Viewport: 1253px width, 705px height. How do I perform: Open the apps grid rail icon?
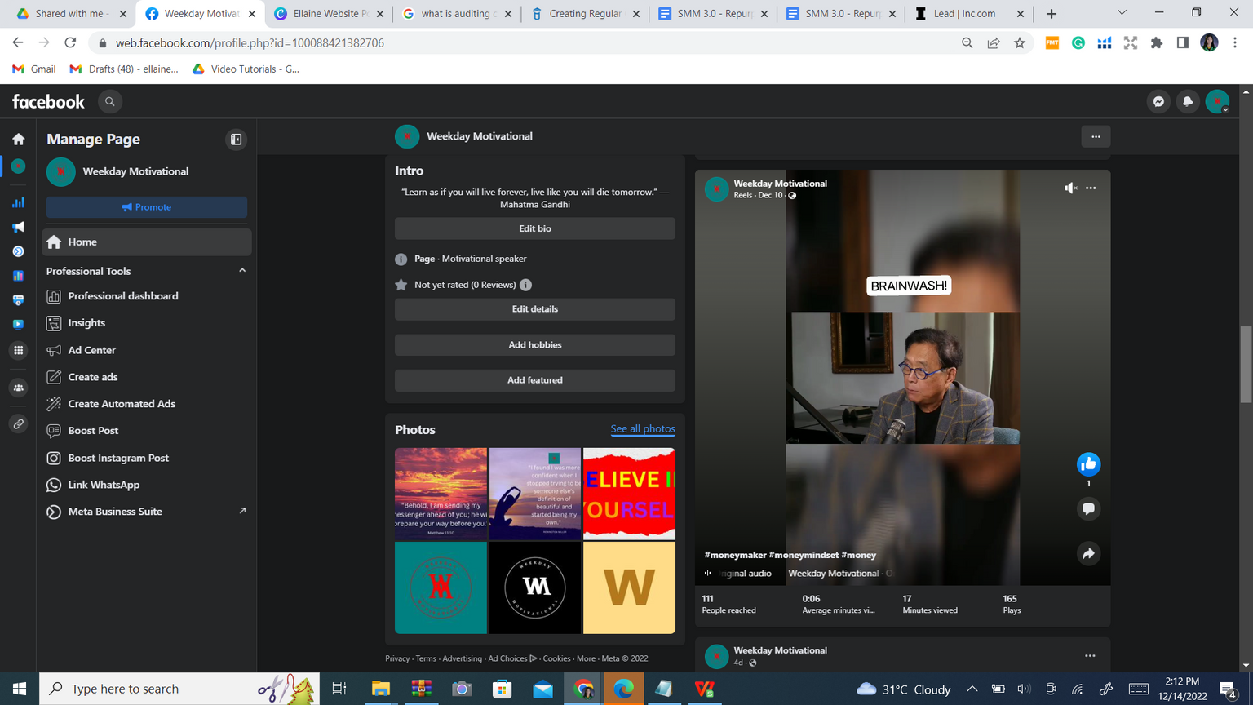(x=18, y=350)
